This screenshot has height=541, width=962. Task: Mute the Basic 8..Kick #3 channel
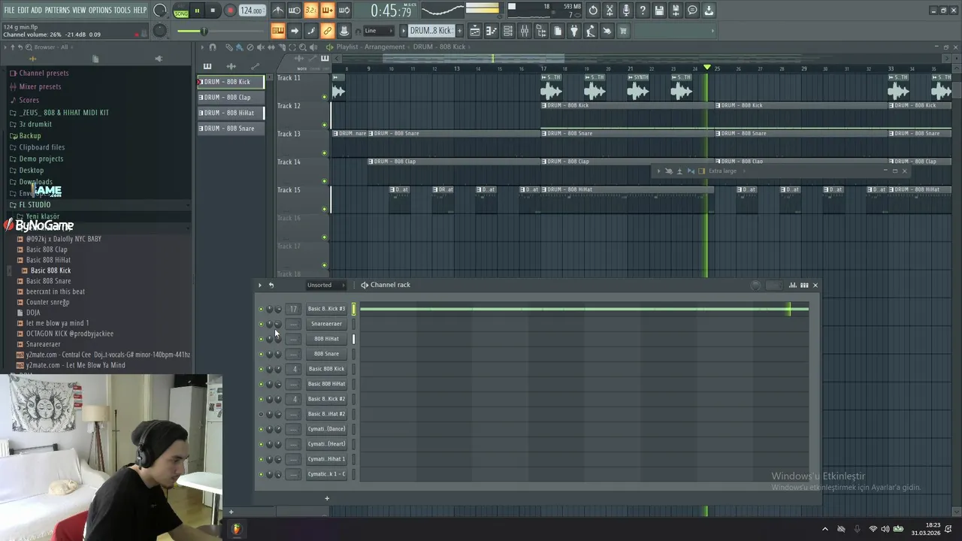pyautogui.click(x=261, y=309)
